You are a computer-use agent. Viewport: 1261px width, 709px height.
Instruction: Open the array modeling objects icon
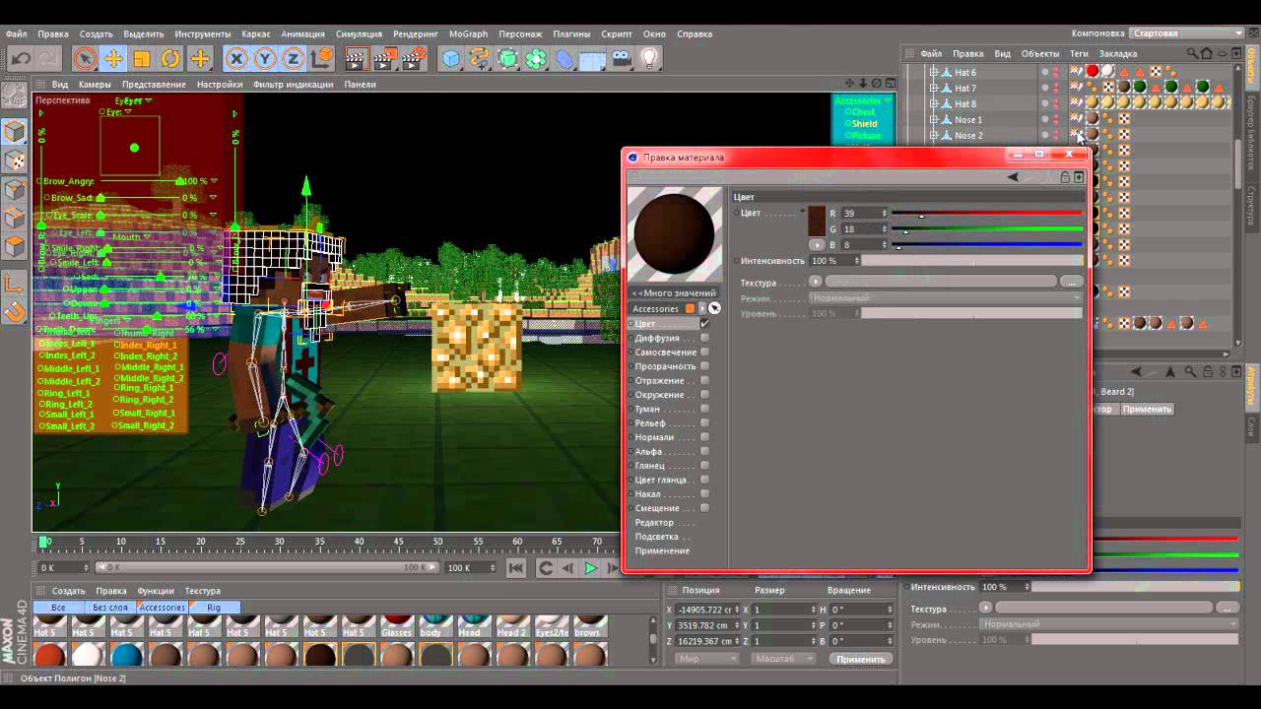(536, 58)
